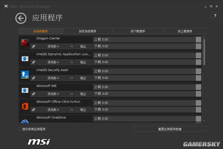Click scrollbar up arrow of app list
Viewport: 223px width, 149px height.
(x=204, y=37)
